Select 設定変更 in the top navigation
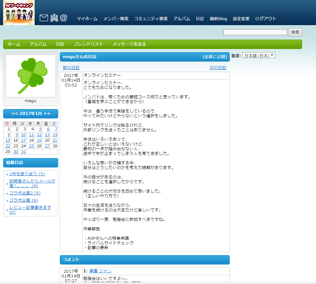 241,19
